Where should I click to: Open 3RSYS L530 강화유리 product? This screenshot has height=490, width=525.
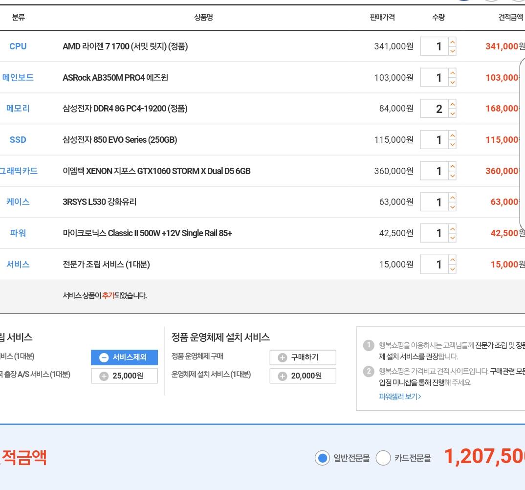pos(99,202)
